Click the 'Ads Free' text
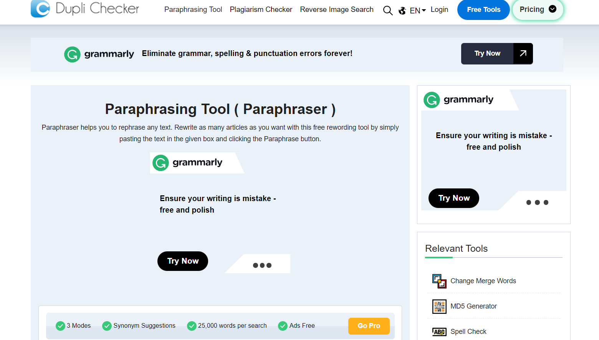Viewport: 599px width, 340px height. pyautogui.click(x=302, y=325)
